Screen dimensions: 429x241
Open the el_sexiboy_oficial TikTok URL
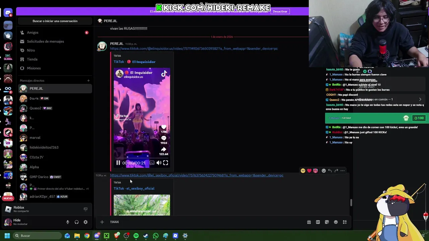(x=197, y=175)
